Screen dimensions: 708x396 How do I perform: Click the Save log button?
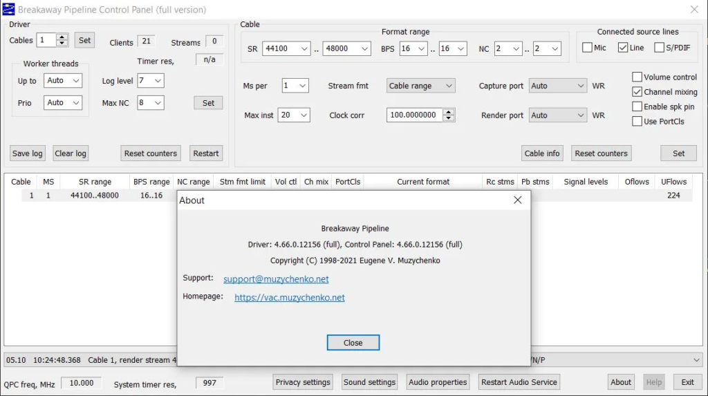click(27, 153)
